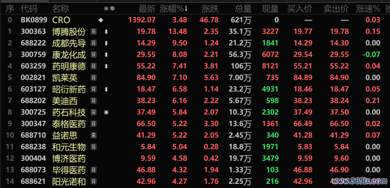Click stock code 002821
The width and height of the screenshot is (390, 188).
(33, 78)
